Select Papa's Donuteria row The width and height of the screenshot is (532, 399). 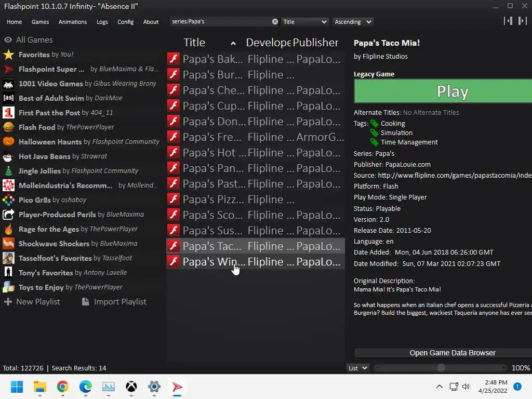(256, 122)
